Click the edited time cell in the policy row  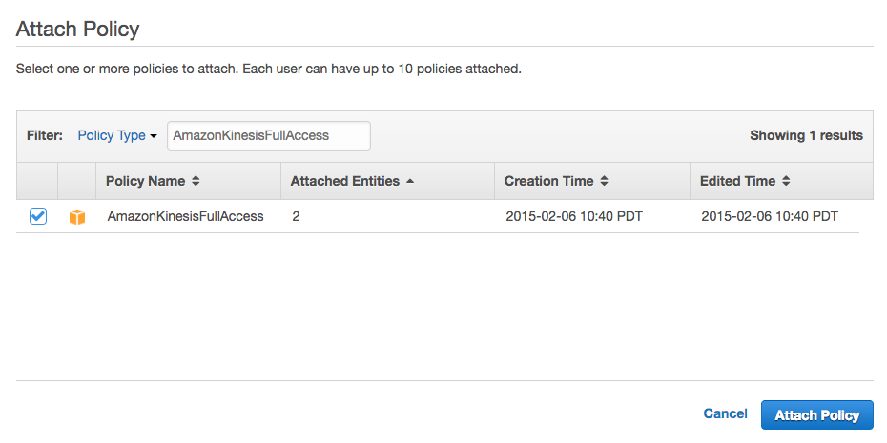tap(769, 216)
